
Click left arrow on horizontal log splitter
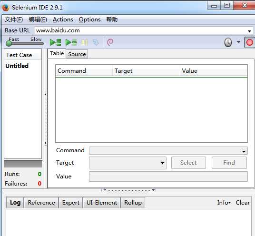click(105, 190)
